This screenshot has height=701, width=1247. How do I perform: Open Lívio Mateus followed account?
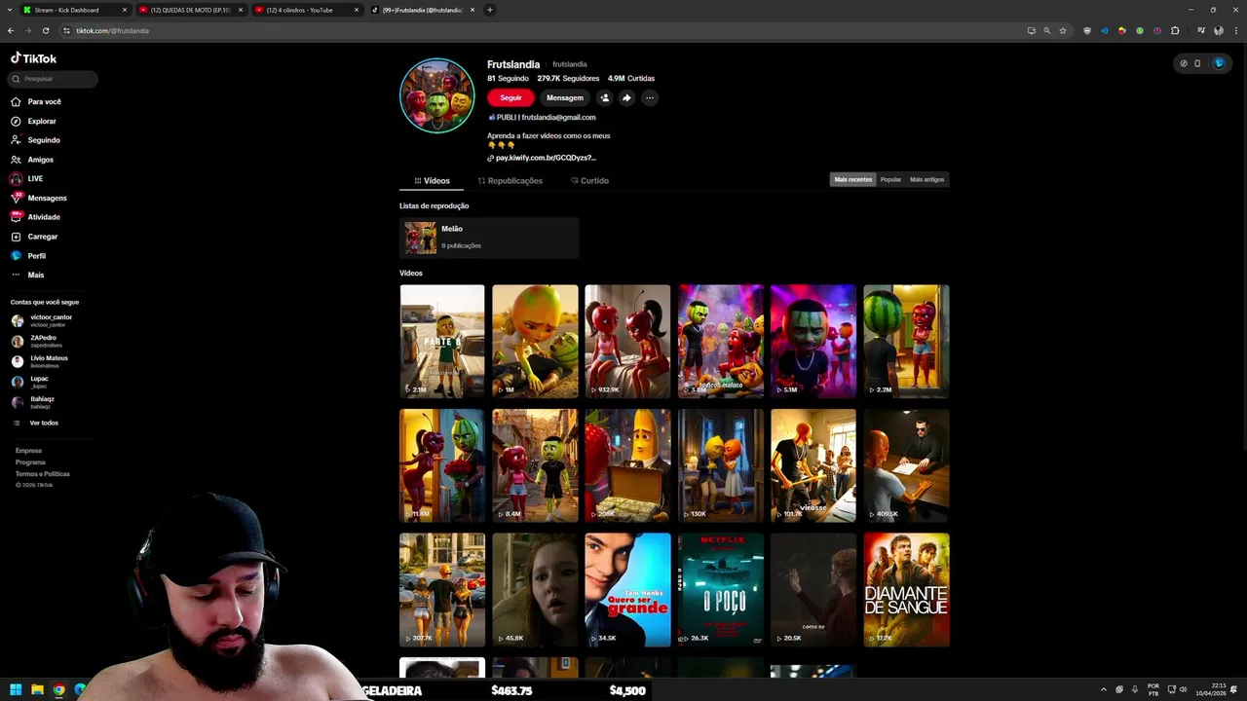tap(40, 361)
